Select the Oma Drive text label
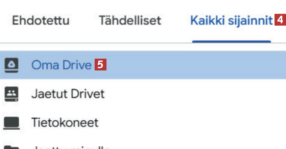Viewport: 286px width, 149px height. point(61,65)
